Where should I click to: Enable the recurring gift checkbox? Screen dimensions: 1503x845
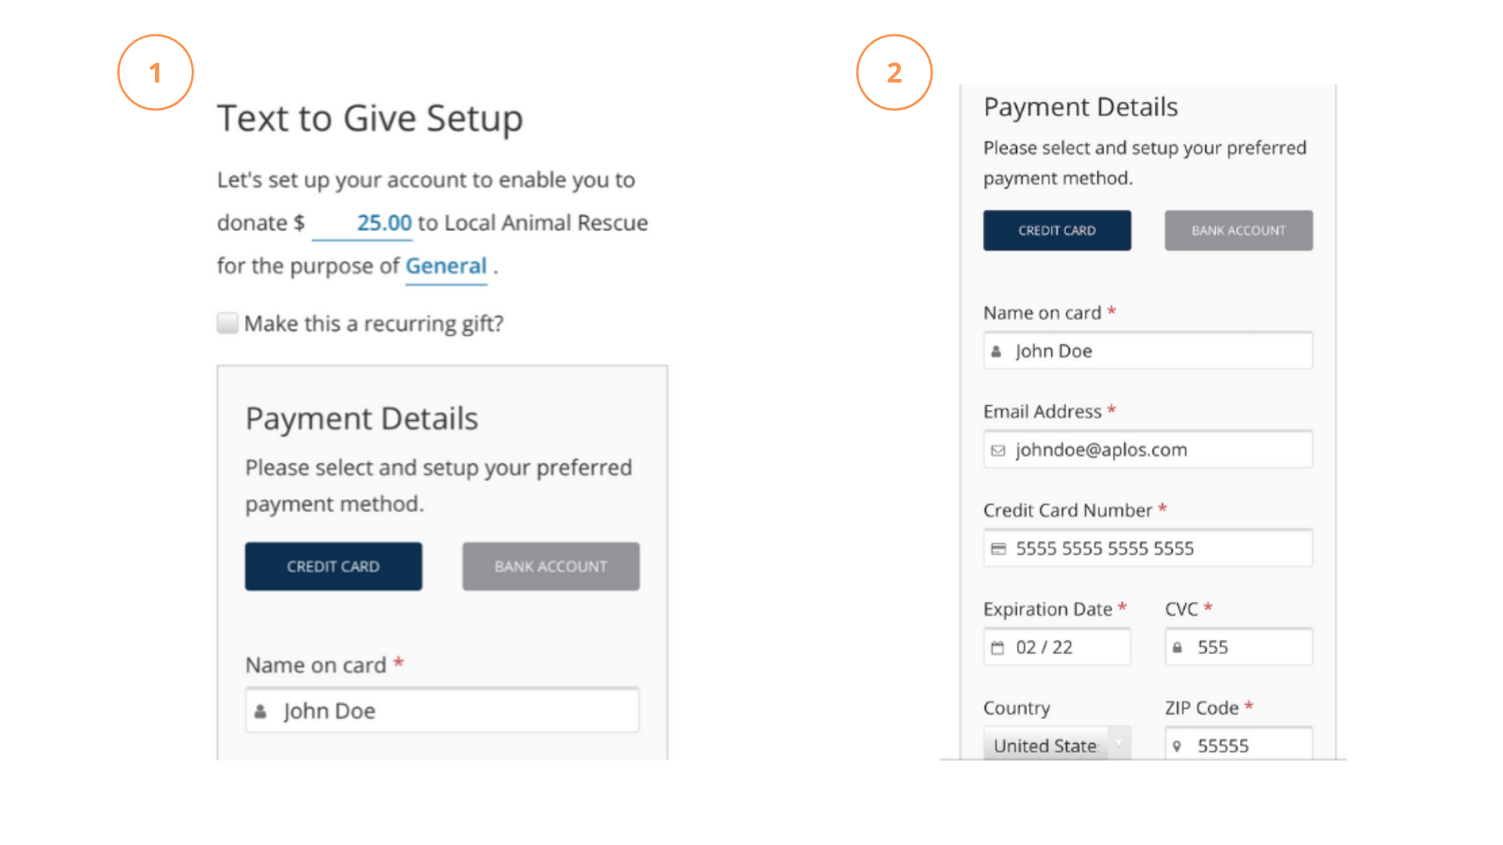228,323
